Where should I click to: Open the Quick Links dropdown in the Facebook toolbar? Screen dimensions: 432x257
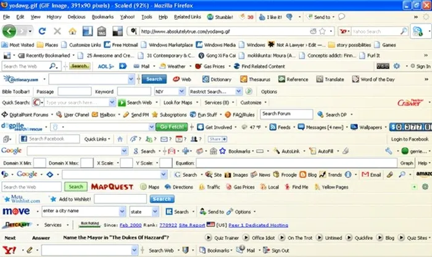tap(98, 139)
